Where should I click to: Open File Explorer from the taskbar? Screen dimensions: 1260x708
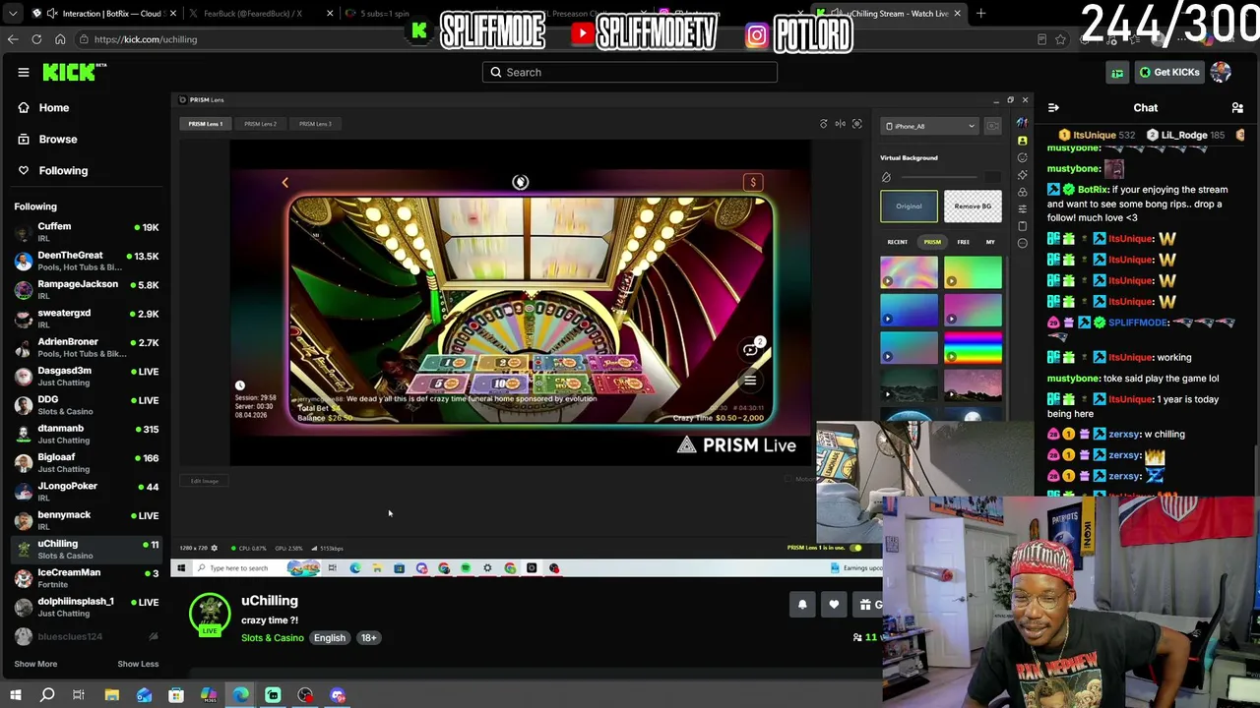(111, 695)
